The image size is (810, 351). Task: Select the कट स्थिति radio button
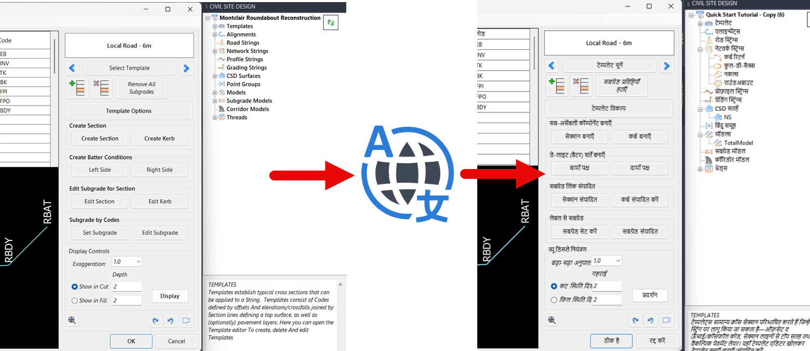click(x=554, y=286)
